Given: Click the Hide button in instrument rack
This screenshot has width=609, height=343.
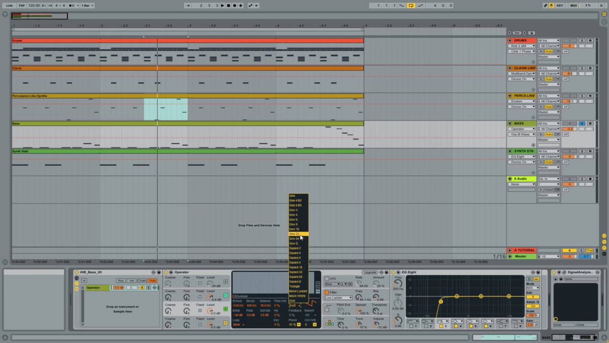Looking at the screenshot, I should pyautogui.click(x=152, y=281).
